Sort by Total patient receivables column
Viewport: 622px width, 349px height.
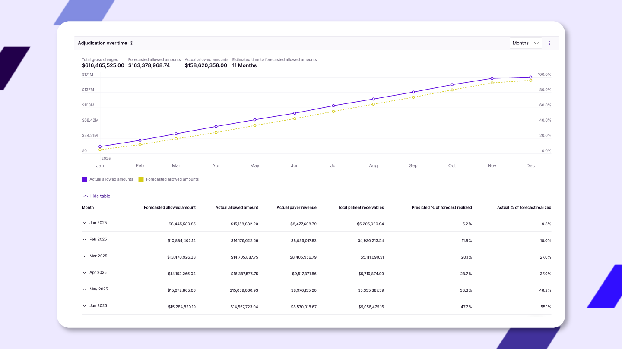[x=361, y=207]
